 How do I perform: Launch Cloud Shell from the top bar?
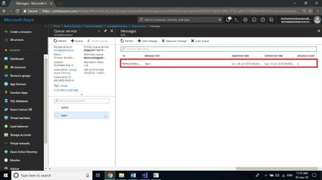tap(237, 20)
